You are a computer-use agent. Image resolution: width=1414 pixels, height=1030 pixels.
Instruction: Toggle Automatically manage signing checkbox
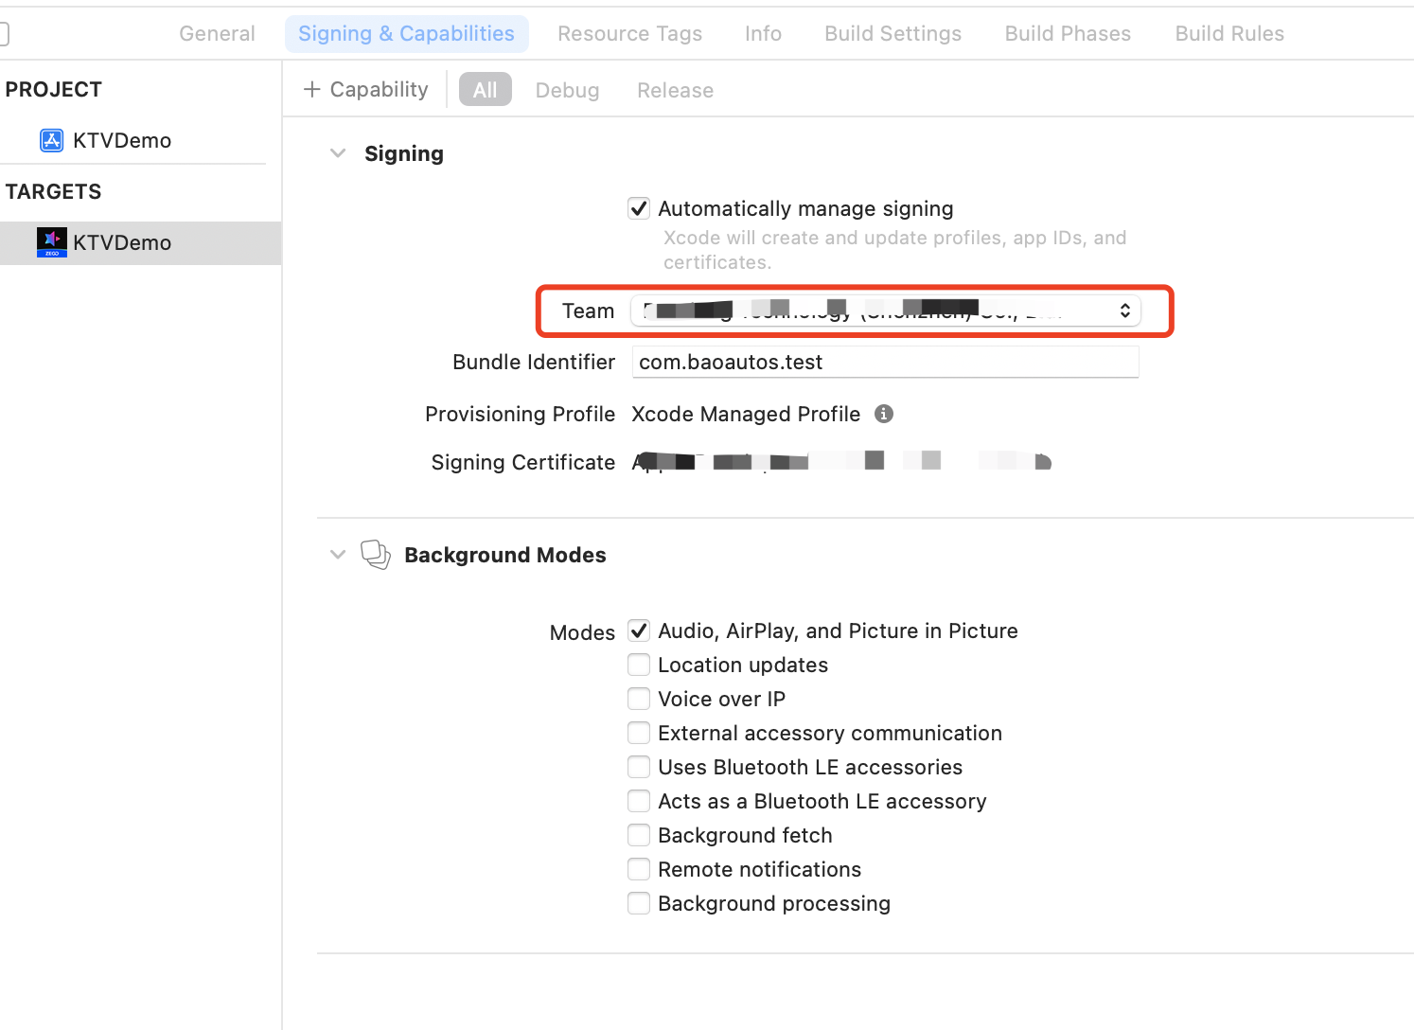(x=639, y=208)
